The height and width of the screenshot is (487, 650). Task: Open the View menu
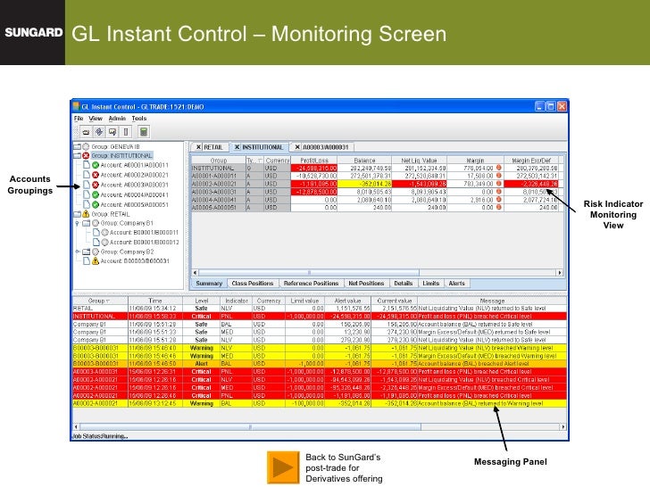click(96, 119)
